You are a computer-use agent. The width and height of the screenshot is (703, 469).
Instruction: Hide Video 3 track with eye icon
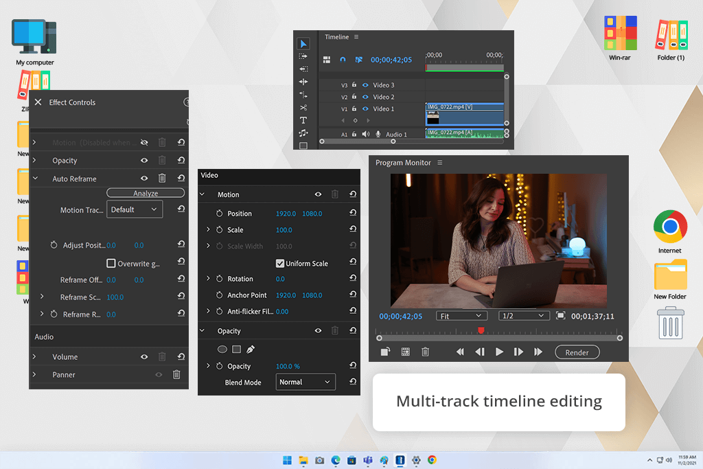point(365,84)
